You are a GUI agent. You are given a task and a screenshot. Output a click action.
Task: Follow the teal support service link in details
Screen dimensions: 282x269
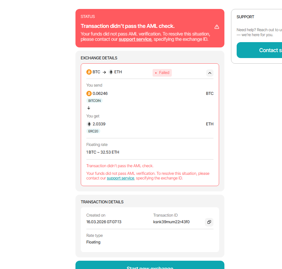click(x=120, y=178)
